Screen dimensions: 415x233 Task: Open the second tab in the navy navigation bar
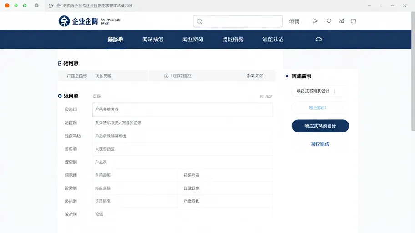(x=153, y=40)
